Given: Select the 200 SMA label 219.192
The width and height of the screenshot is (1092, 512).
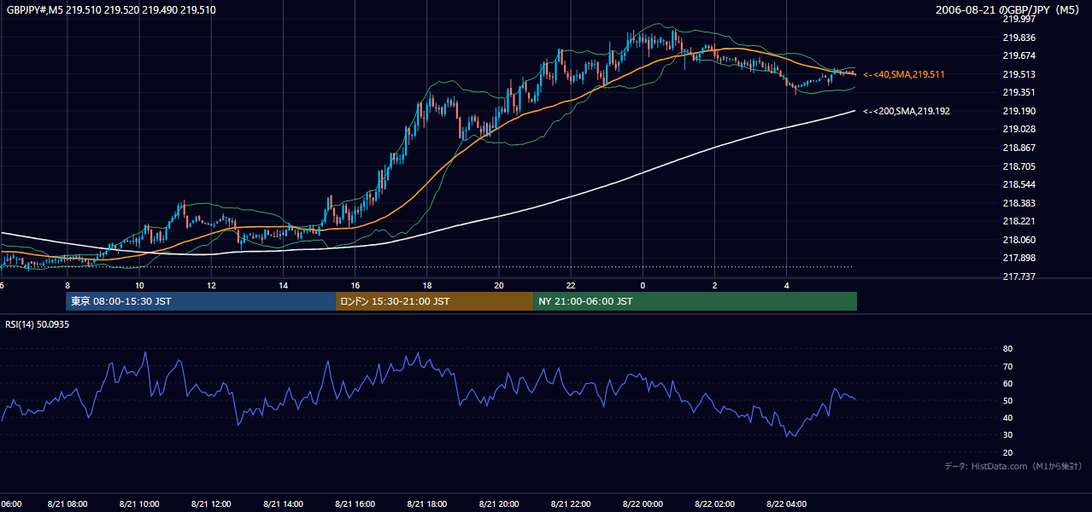Looking at the screenshot, I should pyautogui.click(x=907, y=111).
